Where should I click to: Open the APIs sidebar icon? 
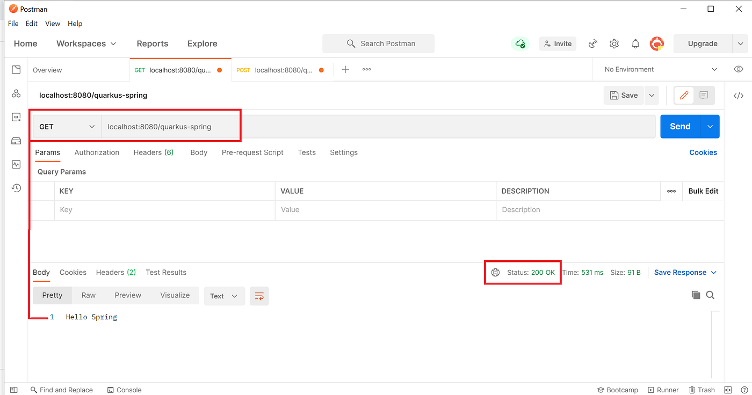[x=16, y=93]
